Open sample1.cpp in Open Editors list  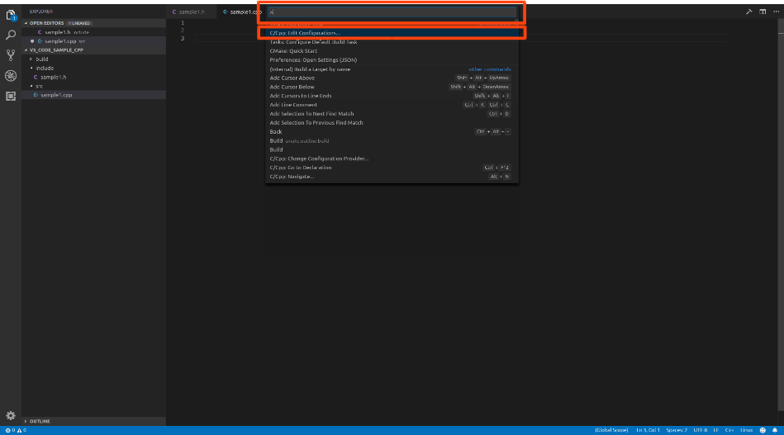[x=93, y=41]
